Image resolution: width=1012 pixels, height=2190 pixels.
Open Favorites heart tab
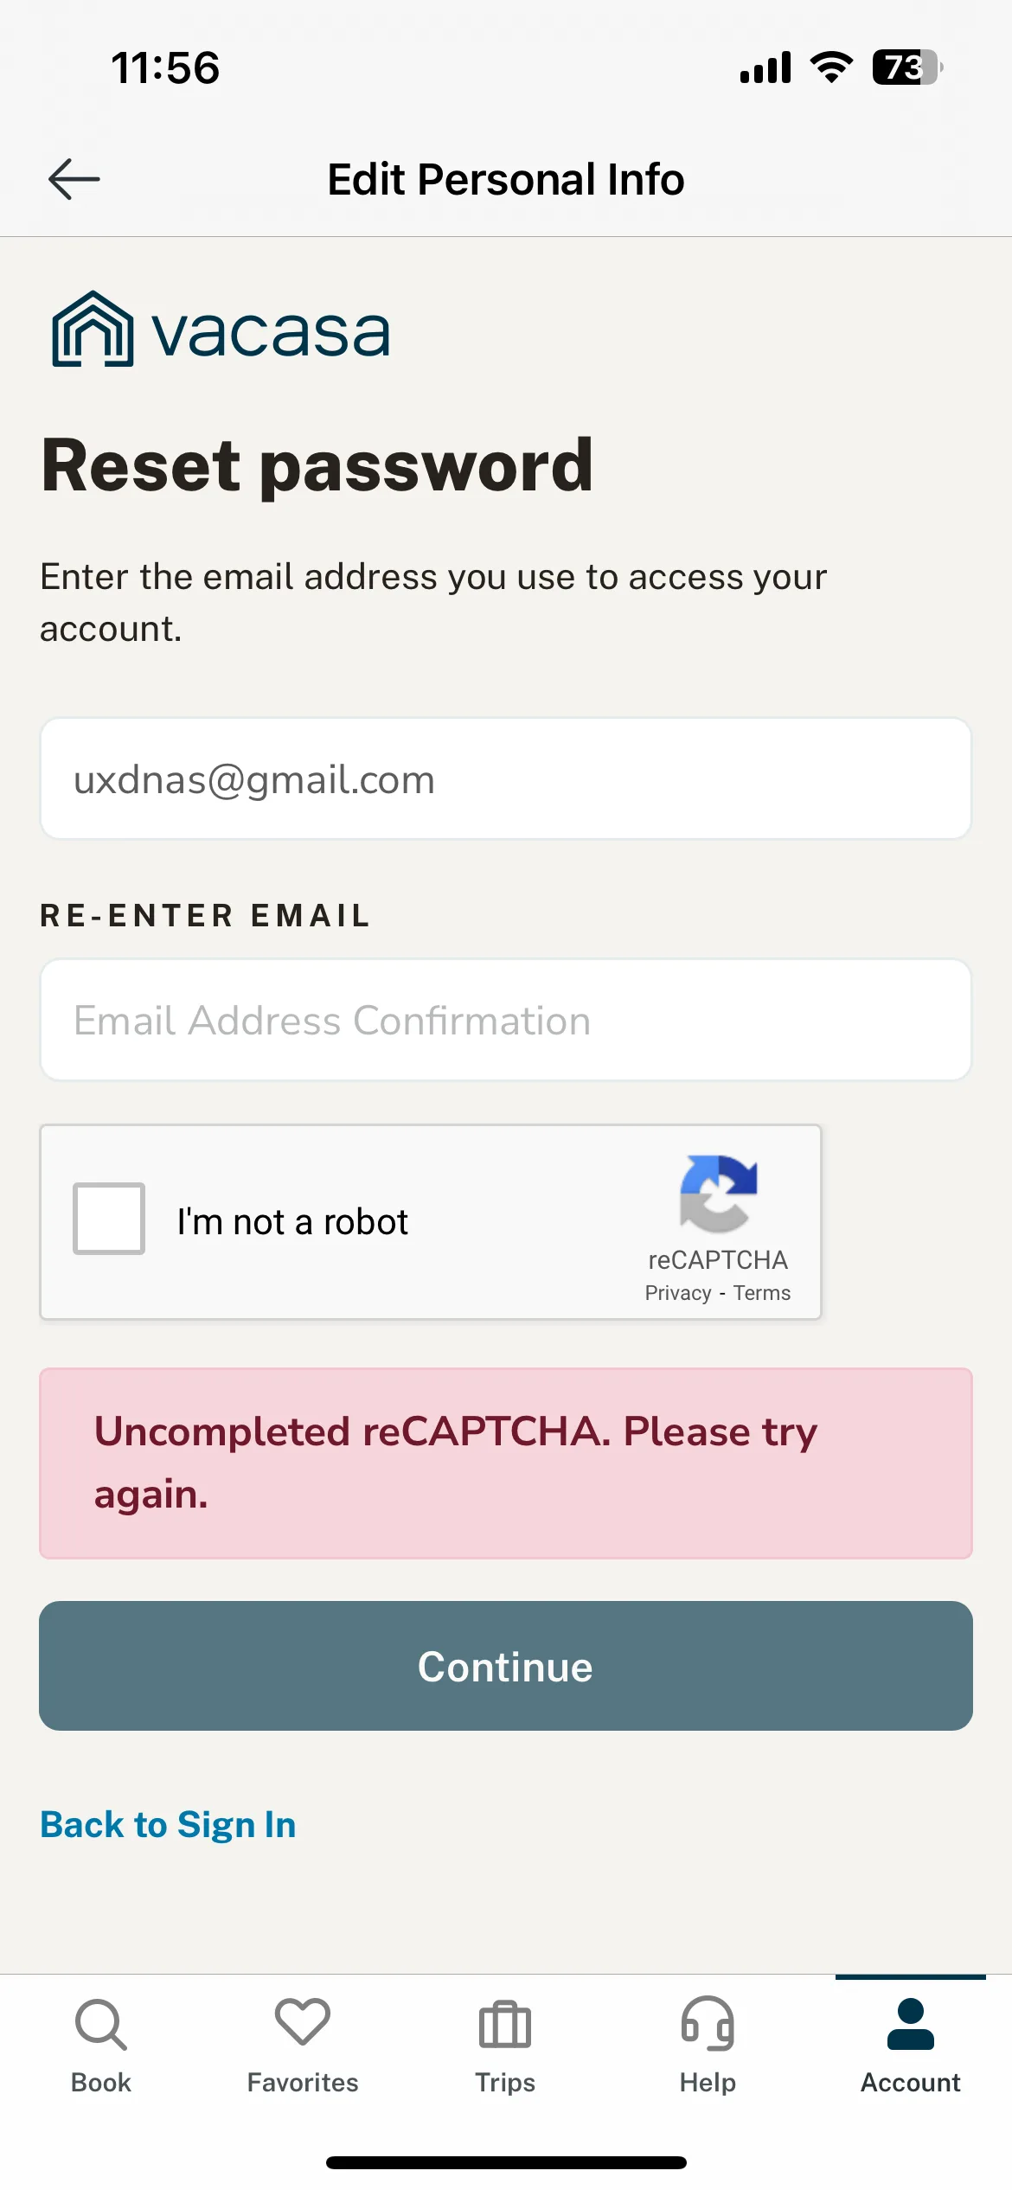pos(303,2046)
